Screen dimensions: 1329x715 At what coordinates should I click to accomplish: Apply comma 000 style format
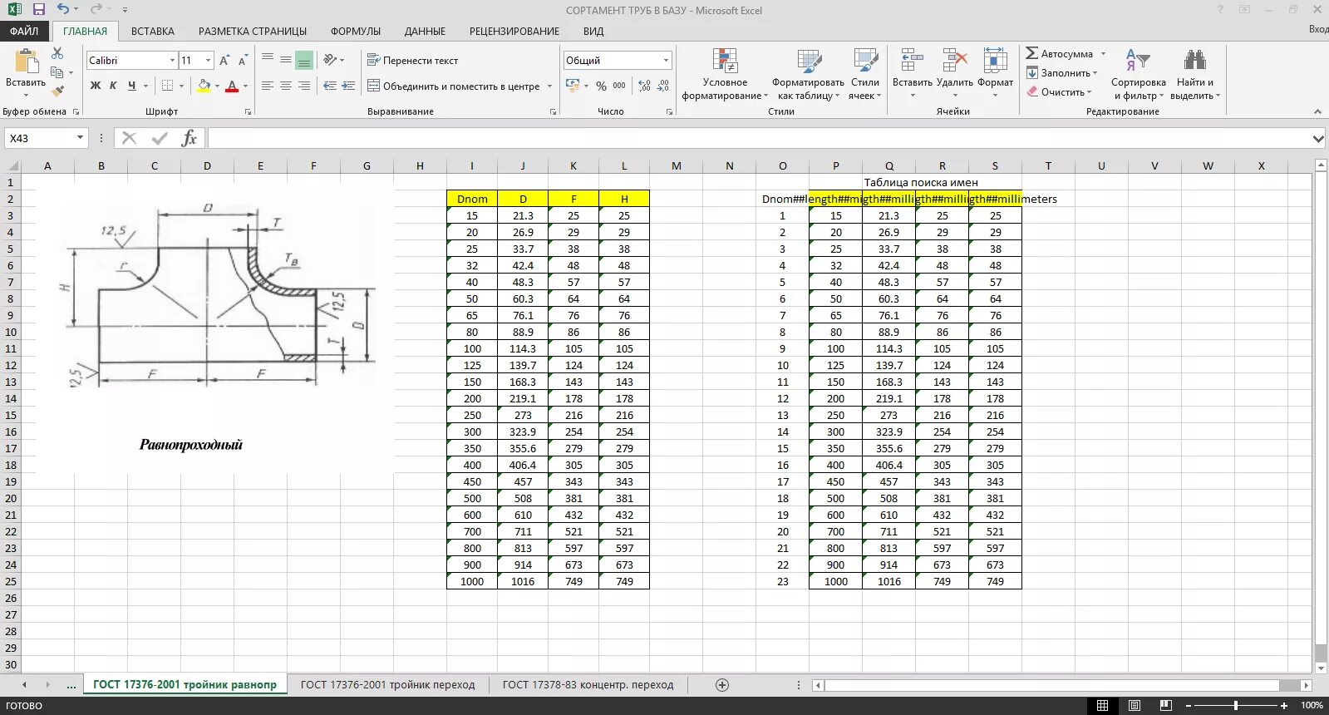(x=619, y=86)
